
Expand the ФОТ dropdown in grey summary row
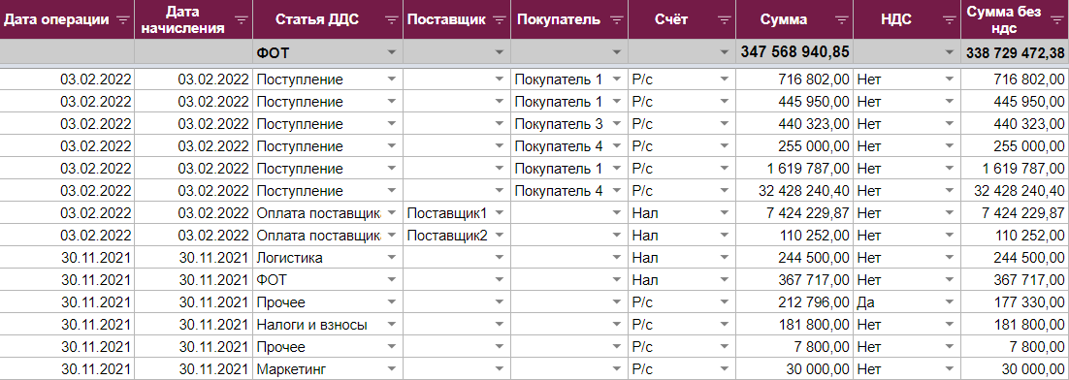391,52
